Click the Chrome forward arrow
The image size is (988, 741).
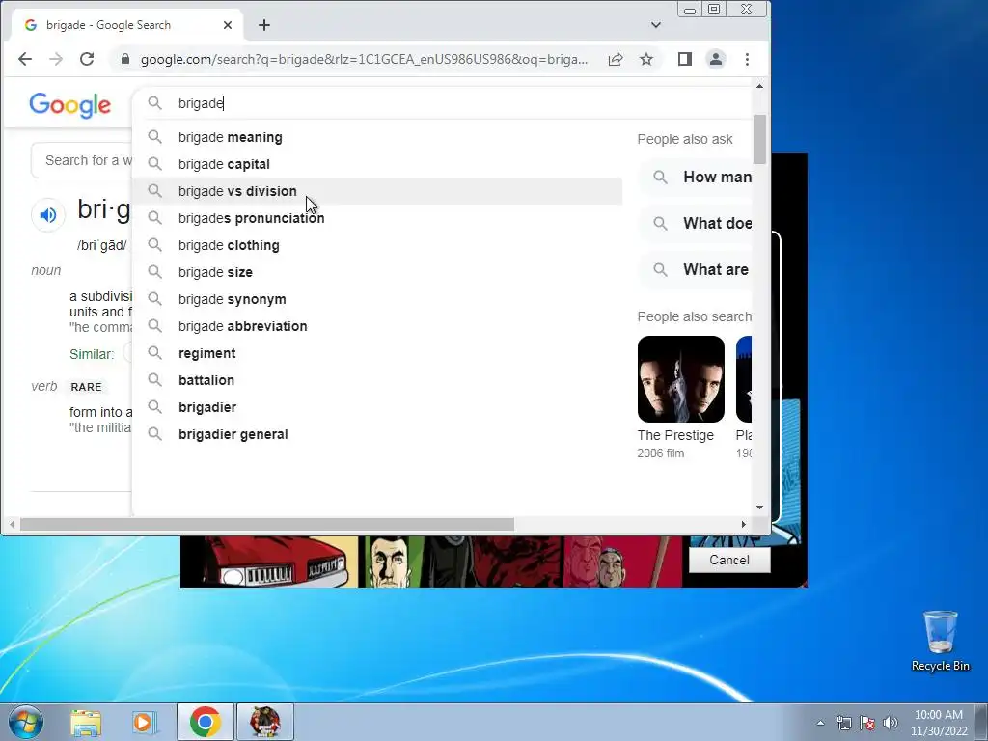[x=55, y=59]
